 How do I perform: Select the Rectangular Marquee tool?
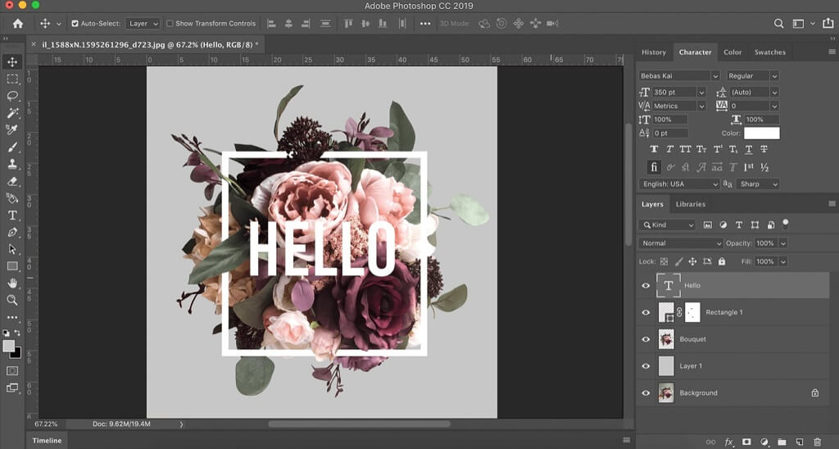[x=12, y=79]
